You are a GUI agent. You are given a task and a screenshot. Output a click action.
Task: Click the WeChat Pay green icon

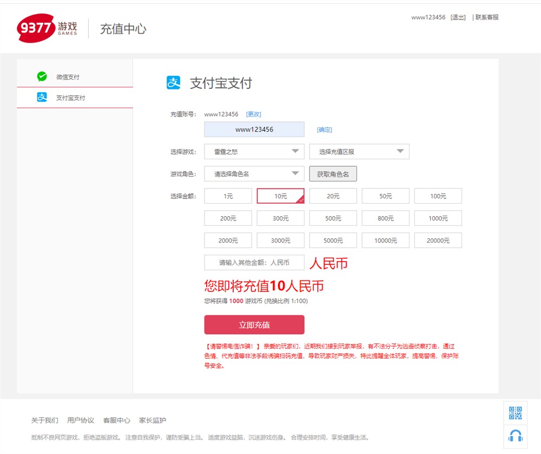tap(42, 77)
